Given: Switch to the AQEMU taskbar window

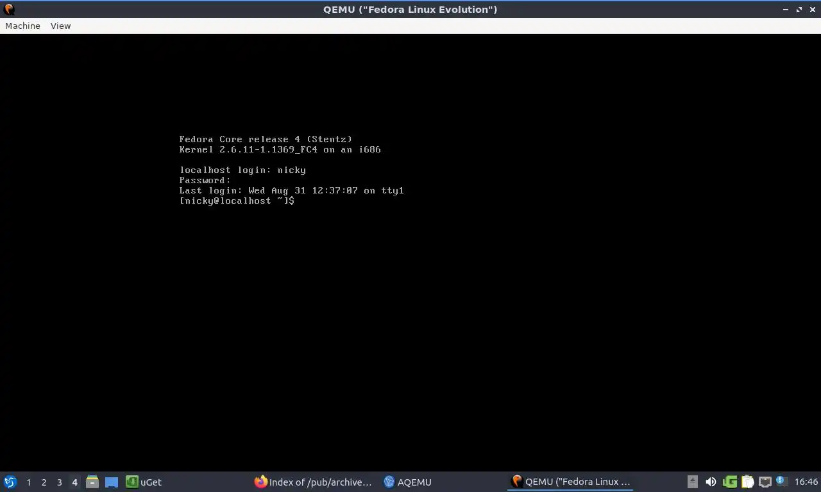Looking at the screenshot, I should 407,482.
